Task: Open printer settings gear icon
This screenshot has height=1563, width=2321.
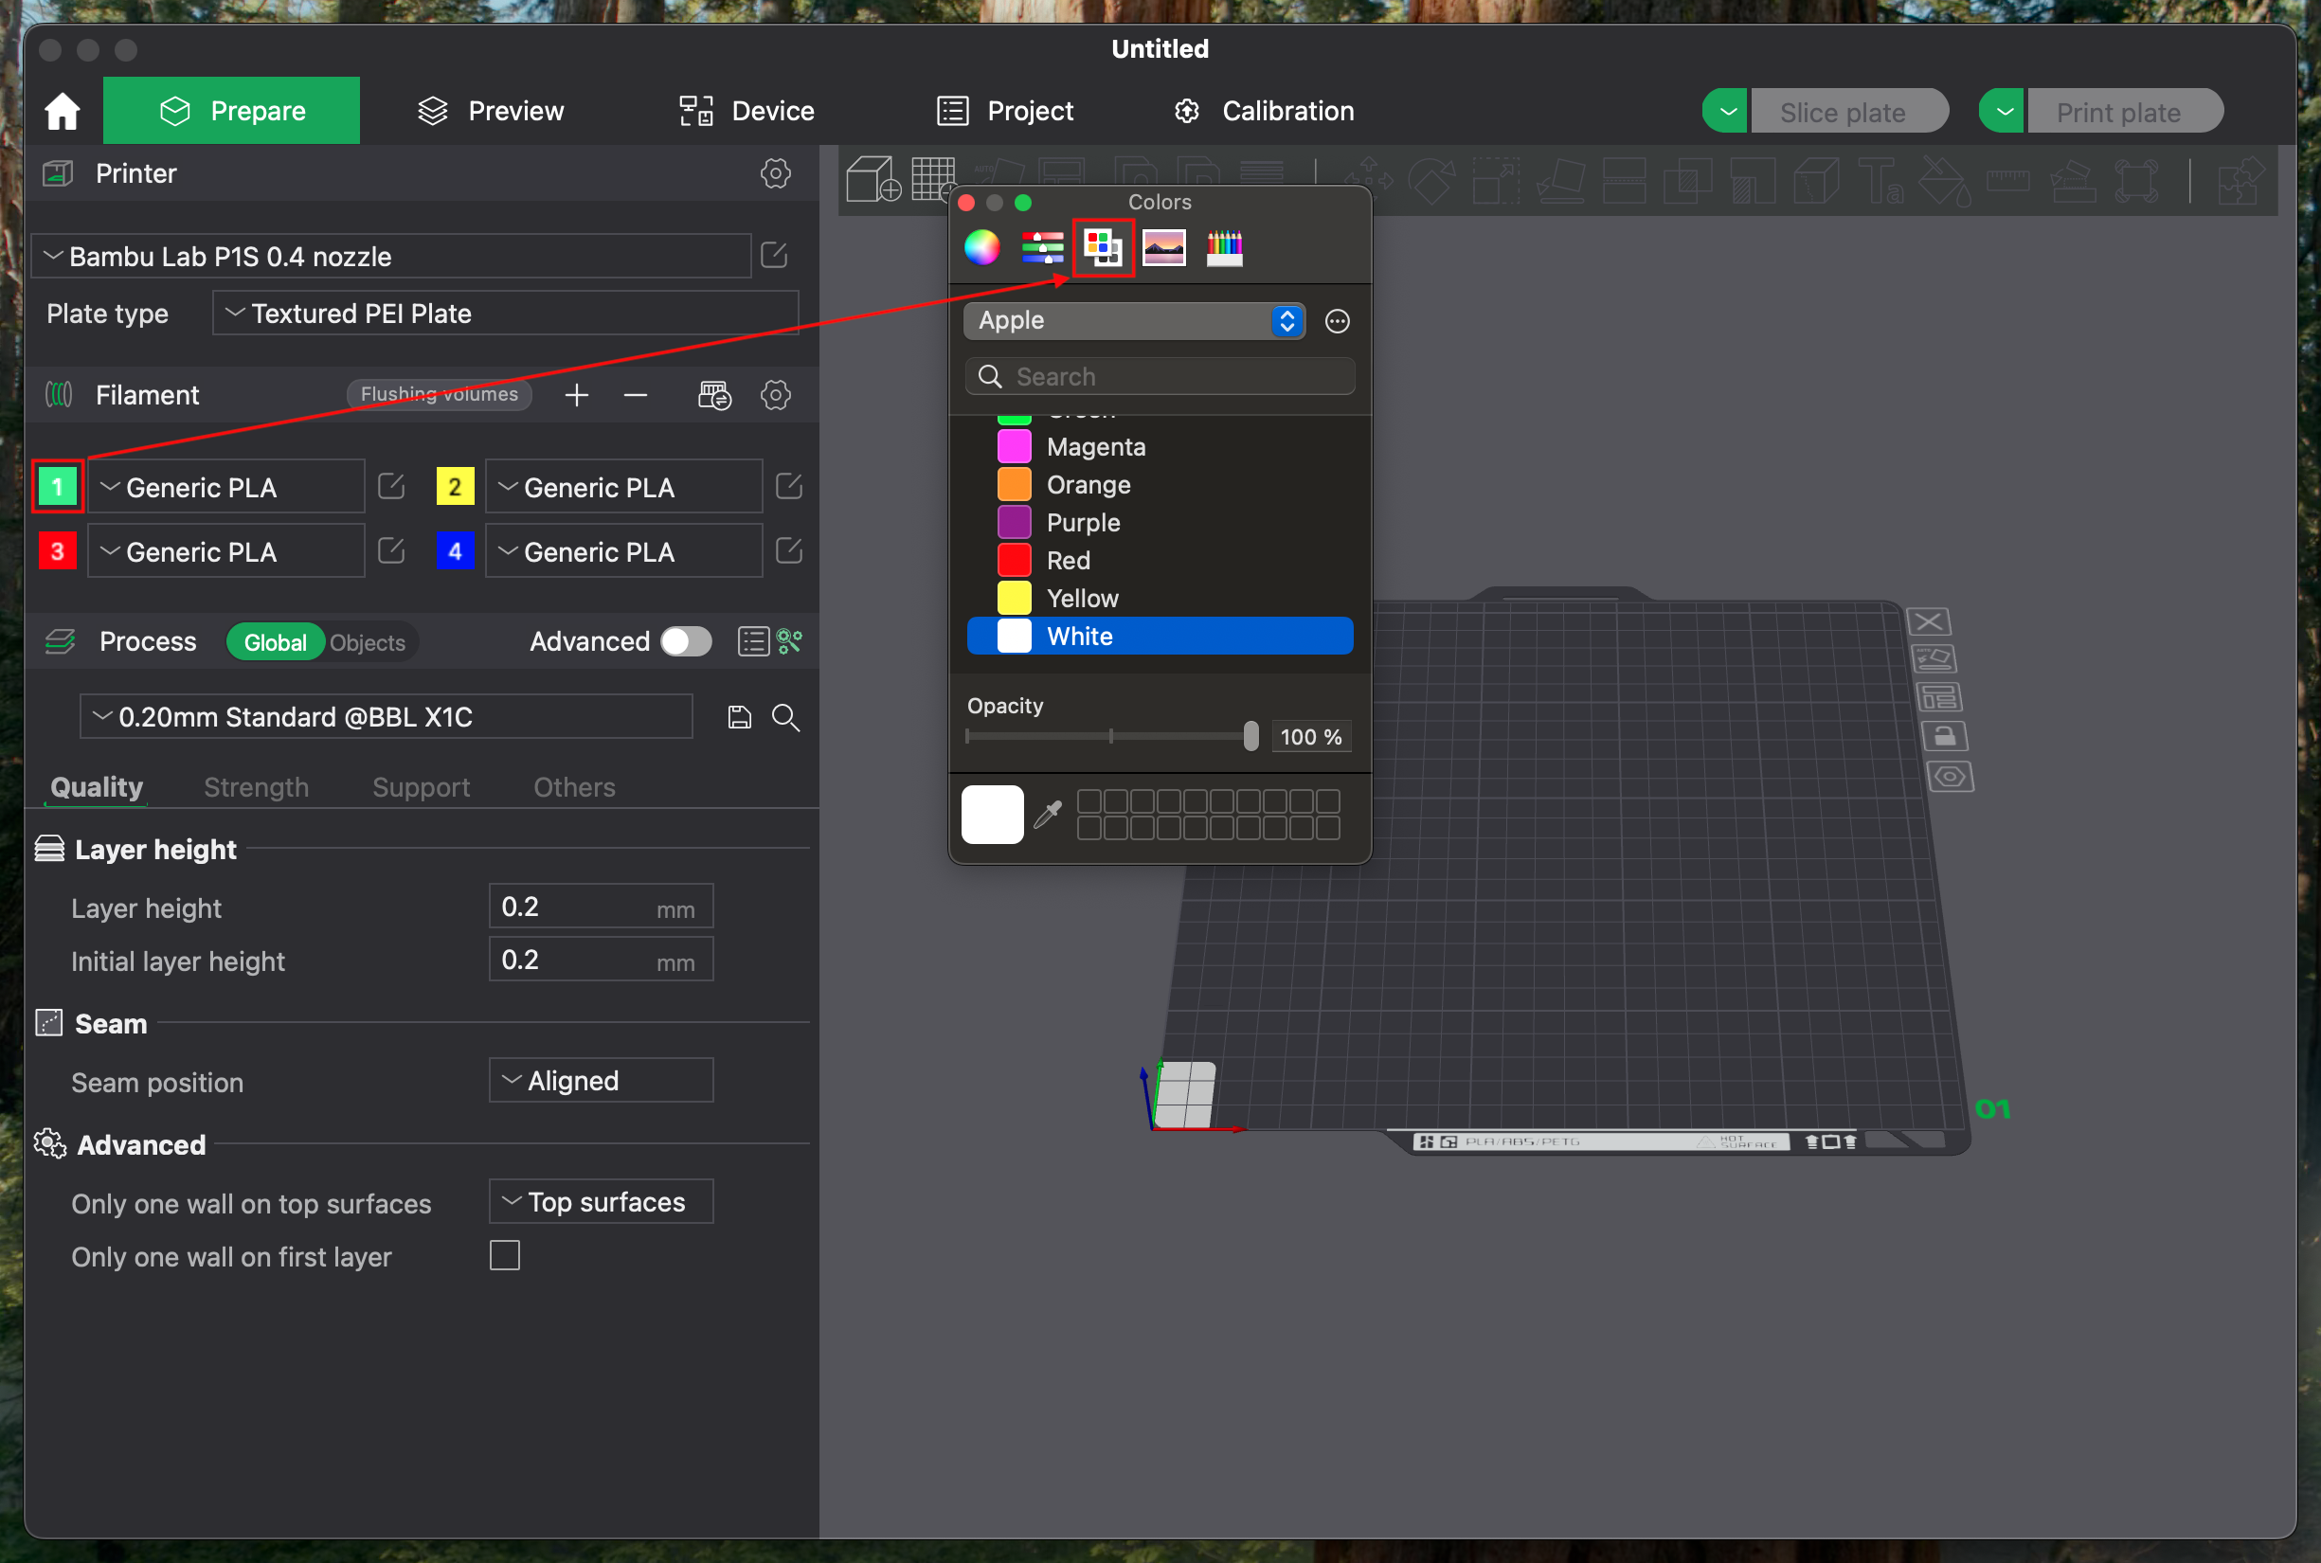Action: [776, 173]
